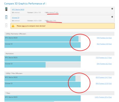Image resolution: width=119 pixels, height=102 pixels.
Task: Click the yellow warning triangle icon
Action: [x=13, y=26]
